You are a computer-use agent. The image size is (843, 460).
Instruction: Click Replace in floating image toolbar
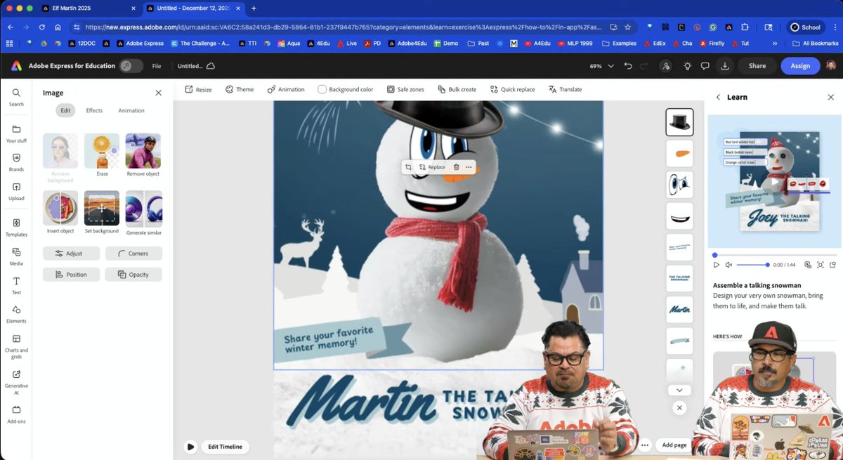coord(432,167)
